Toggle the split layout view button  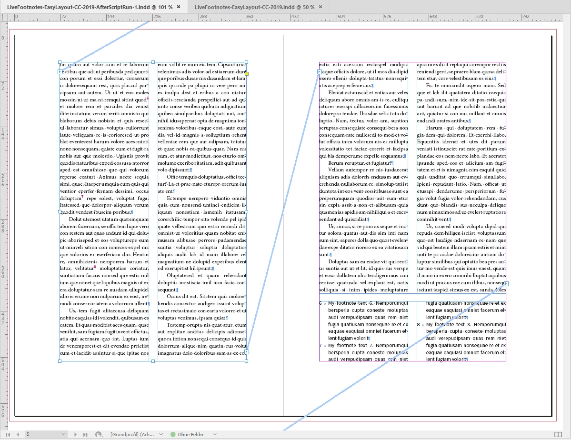pyautogui.click(x=558, y=435)
